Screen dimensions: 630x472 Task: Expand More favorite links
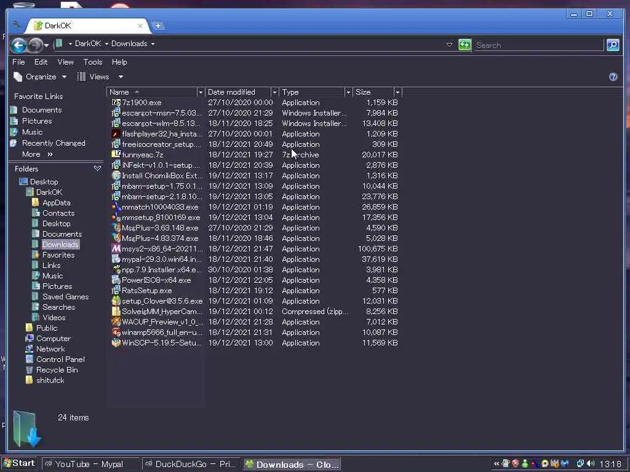point(37,154)
